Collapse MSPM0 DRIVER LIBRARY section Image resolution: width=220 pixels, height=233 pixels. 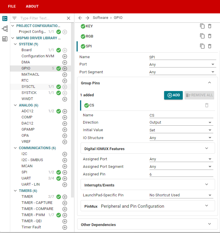(x=13, y=38)
